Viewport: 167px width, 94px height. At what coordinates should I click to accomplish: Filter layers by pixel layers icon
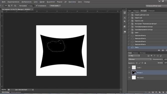(x=148, y=56)
